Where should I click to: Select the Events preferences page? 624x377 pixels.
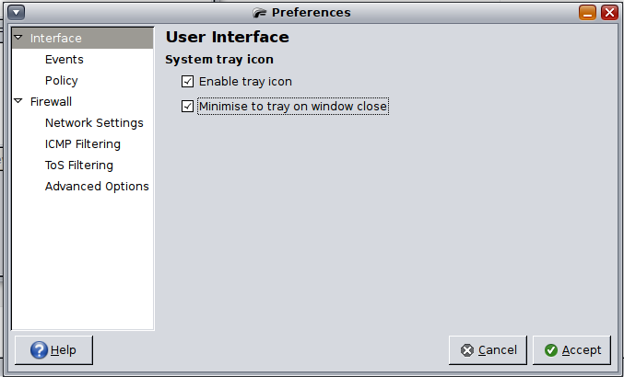point(65,60)
